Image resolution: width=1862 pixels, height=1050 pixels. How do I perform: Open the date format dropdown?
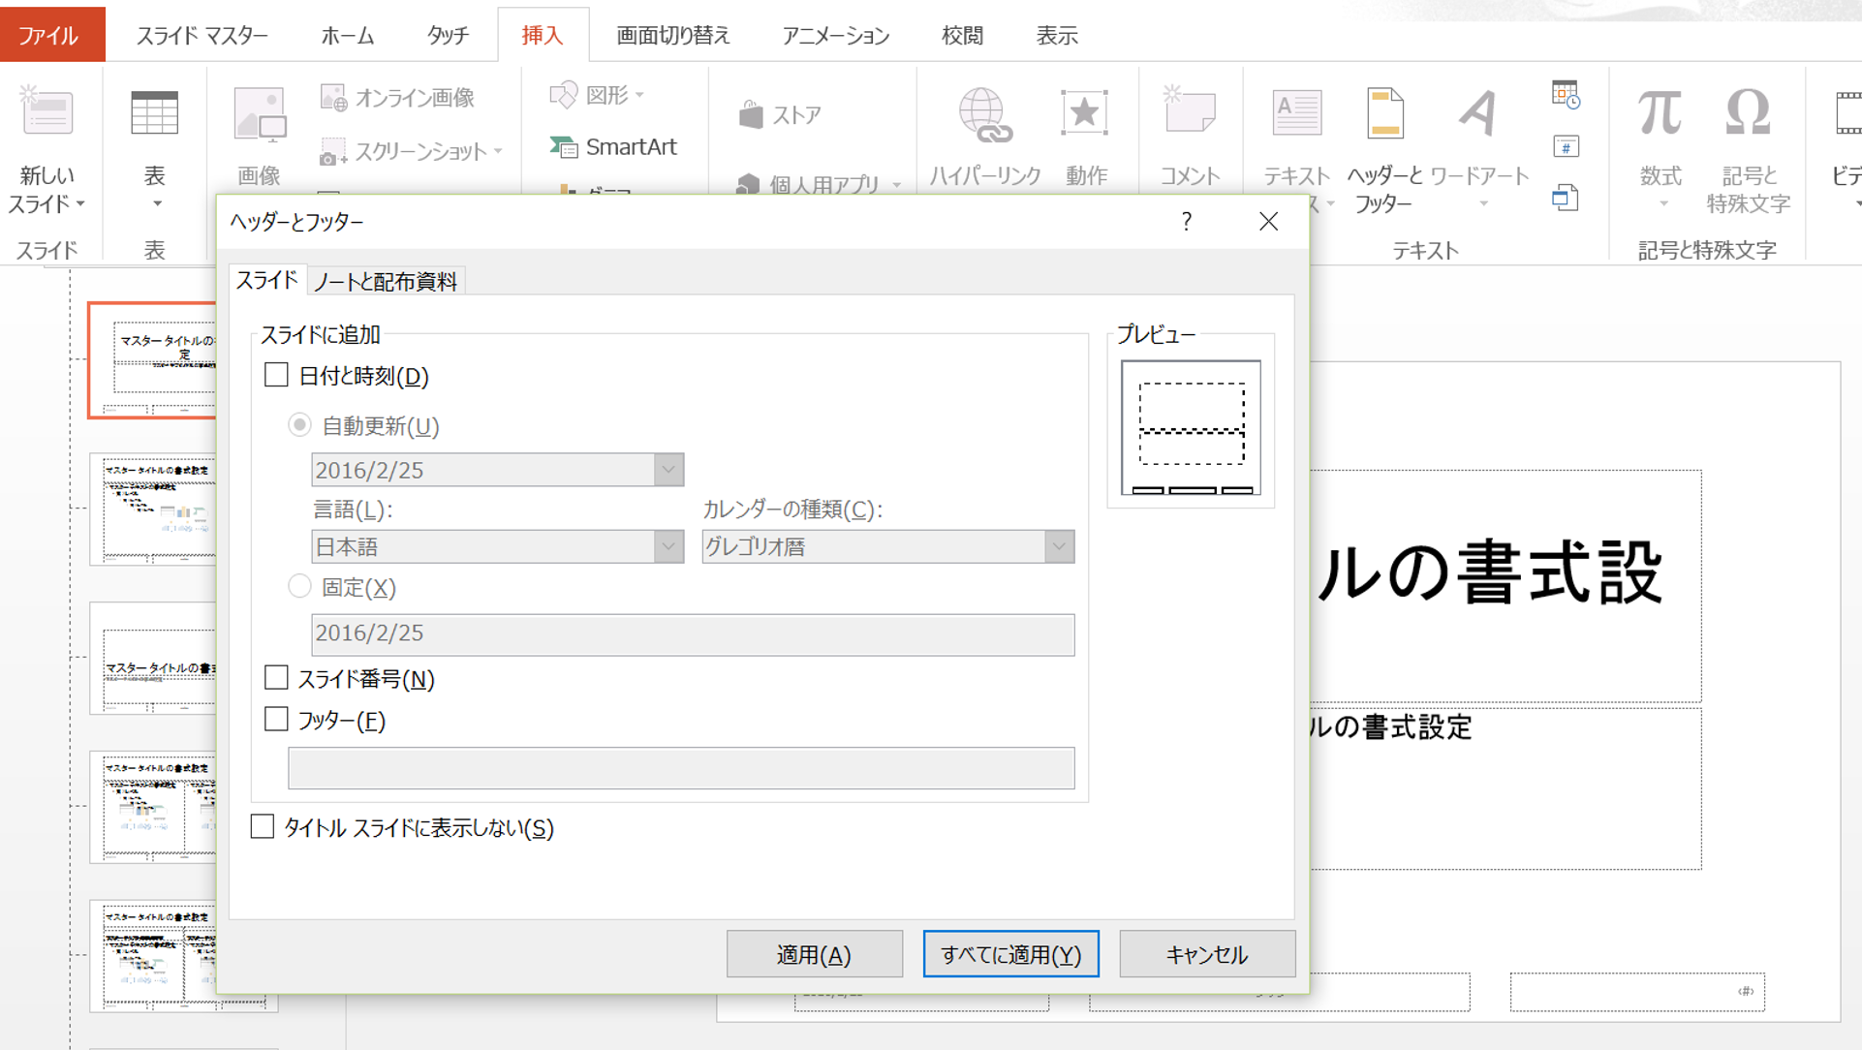coord(667,470)
